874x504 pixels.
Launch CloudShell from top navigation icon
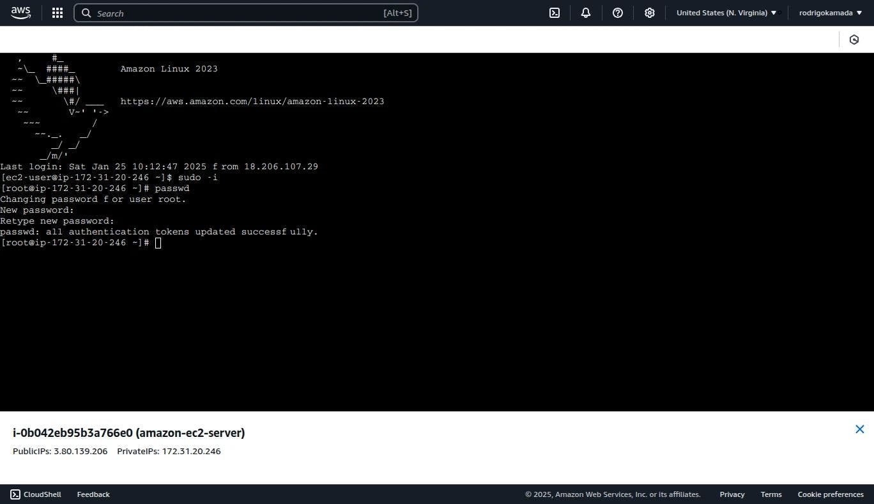[x=555, y=13]
